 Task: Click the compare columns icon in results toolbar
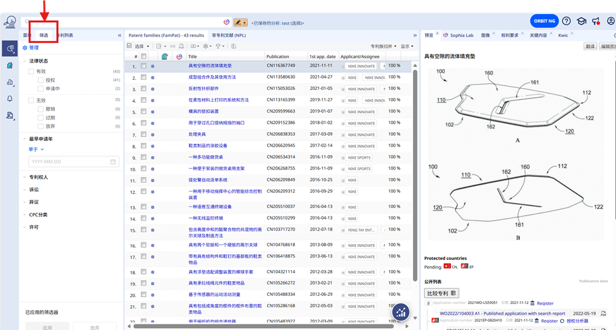pyautogui.click(x=234, y=46)
